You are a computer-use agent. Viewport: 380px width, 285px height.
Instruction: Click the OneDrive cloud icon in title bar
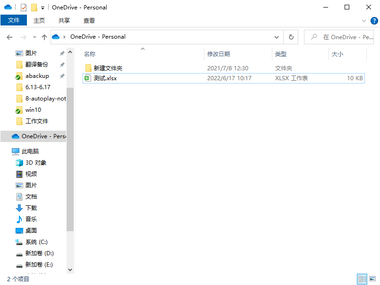pos(8,7)
